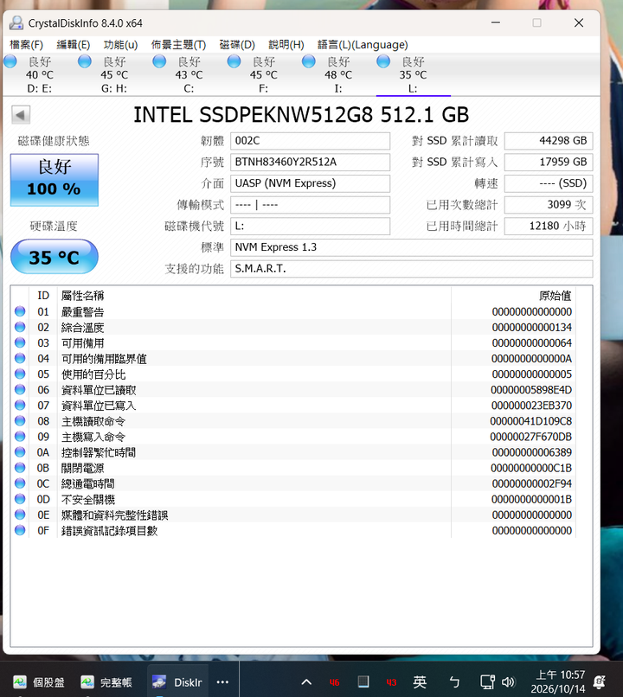Open the 完整帳 taskbar app
This screenshot has height=697, width=623.
coord(106,682)
